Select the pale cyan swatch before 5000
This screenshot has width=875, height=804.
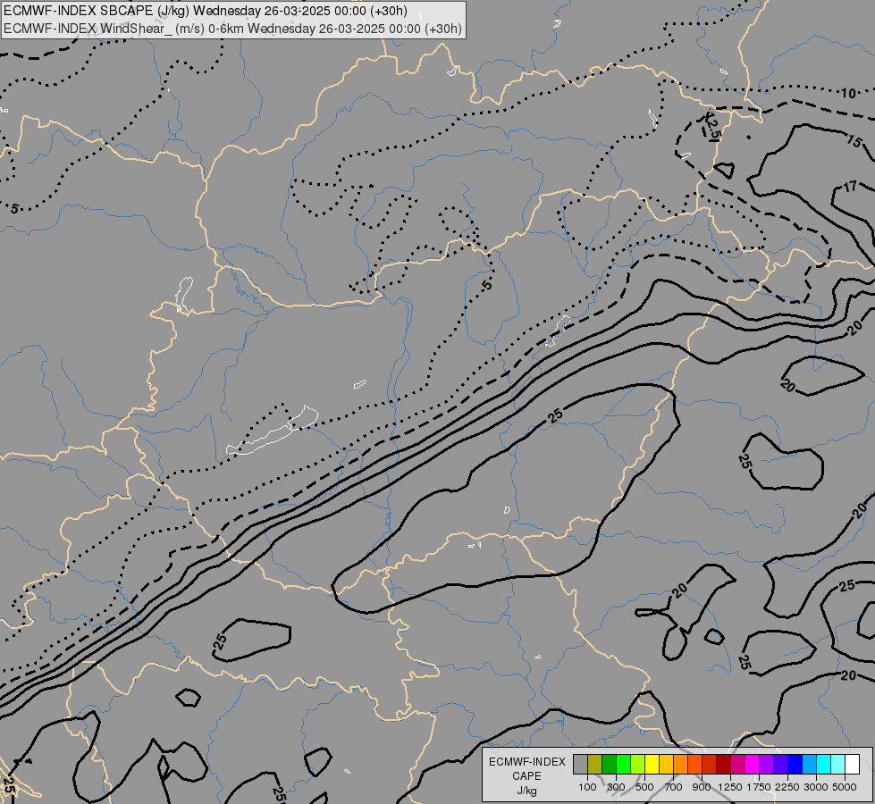(838, 764)
